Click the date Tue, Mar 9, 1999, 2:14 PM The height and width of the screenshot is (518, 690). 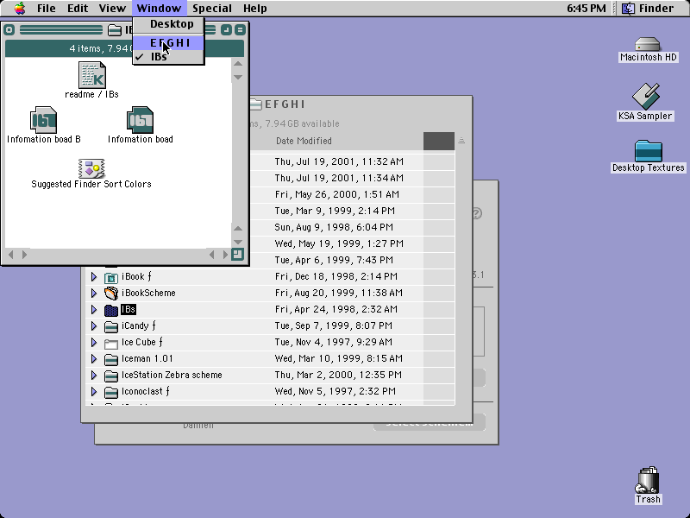click(335, 211)
